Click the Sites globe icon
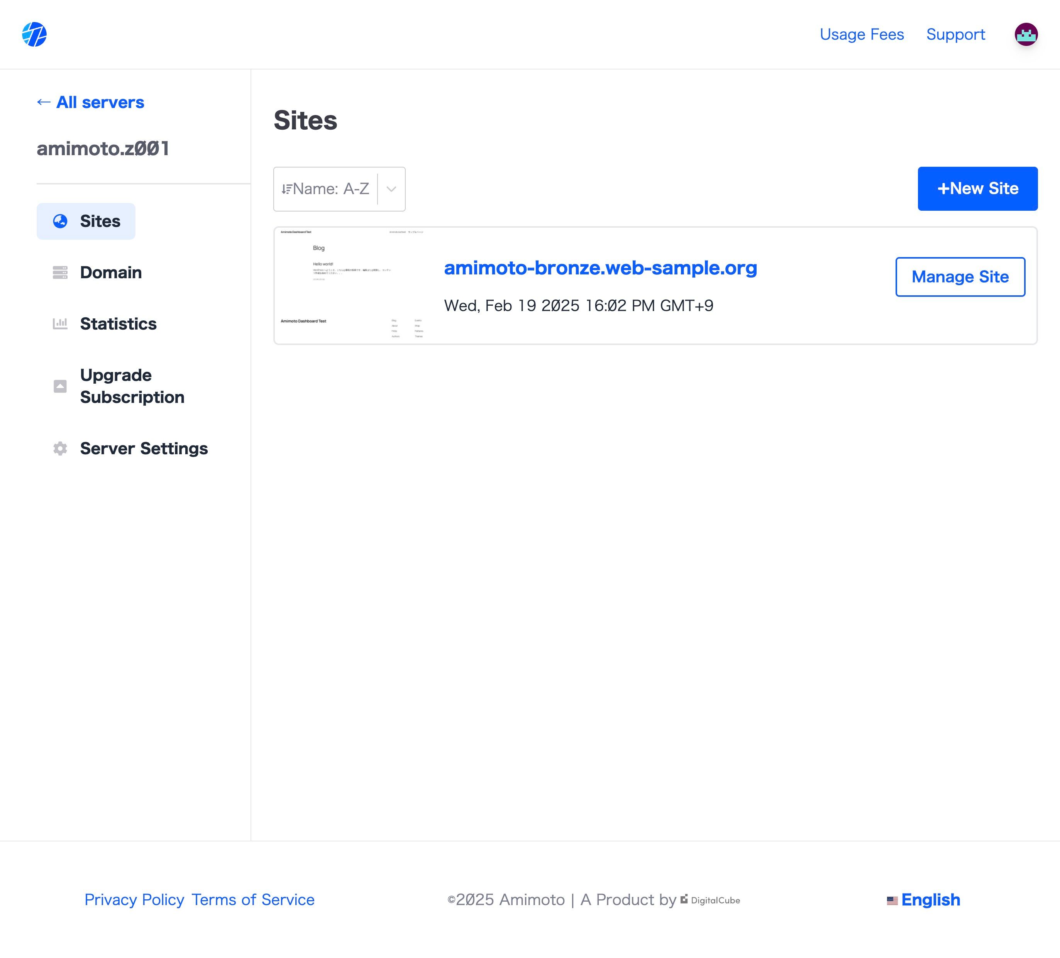 pos(60,221)
